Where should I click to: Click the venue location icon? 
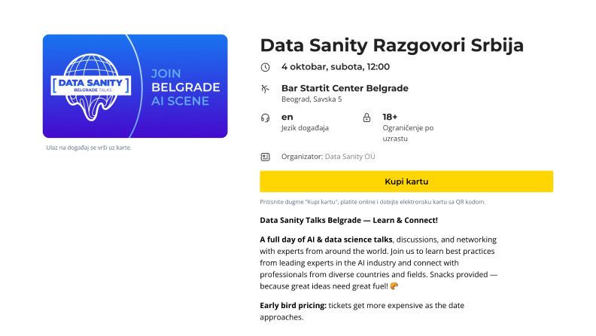[x=265, y=89]
